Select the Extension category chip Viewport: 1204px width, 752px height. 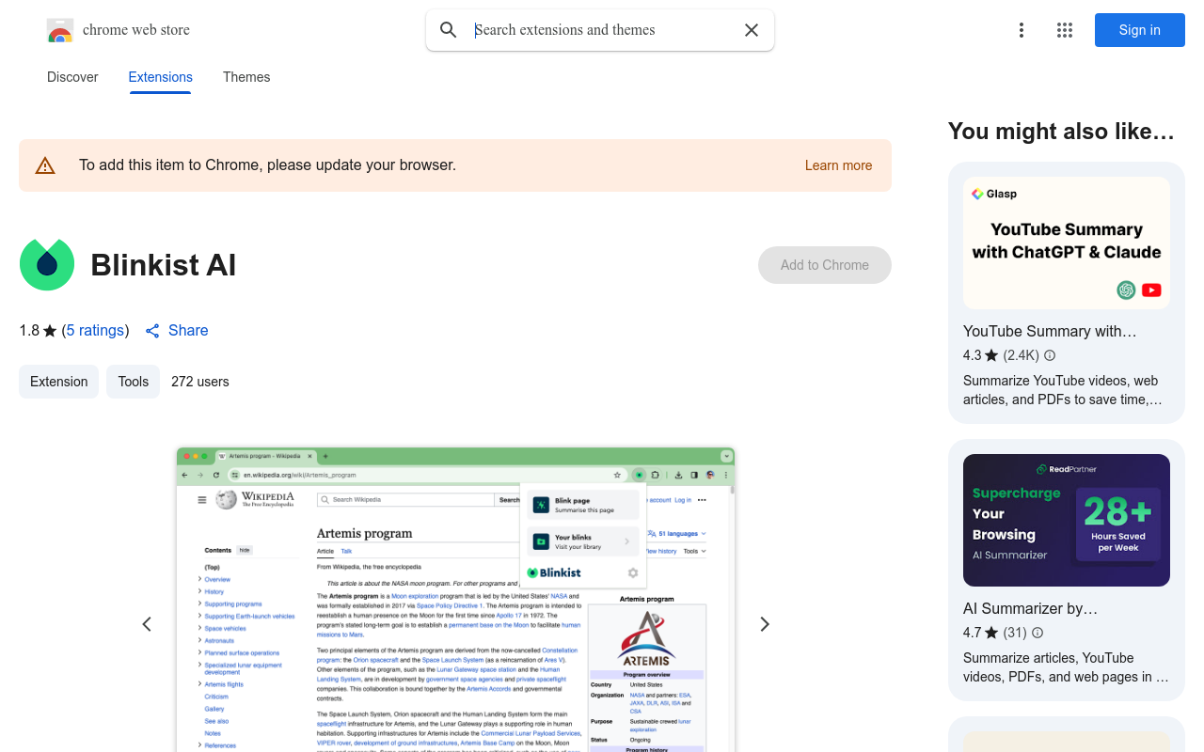58,382
